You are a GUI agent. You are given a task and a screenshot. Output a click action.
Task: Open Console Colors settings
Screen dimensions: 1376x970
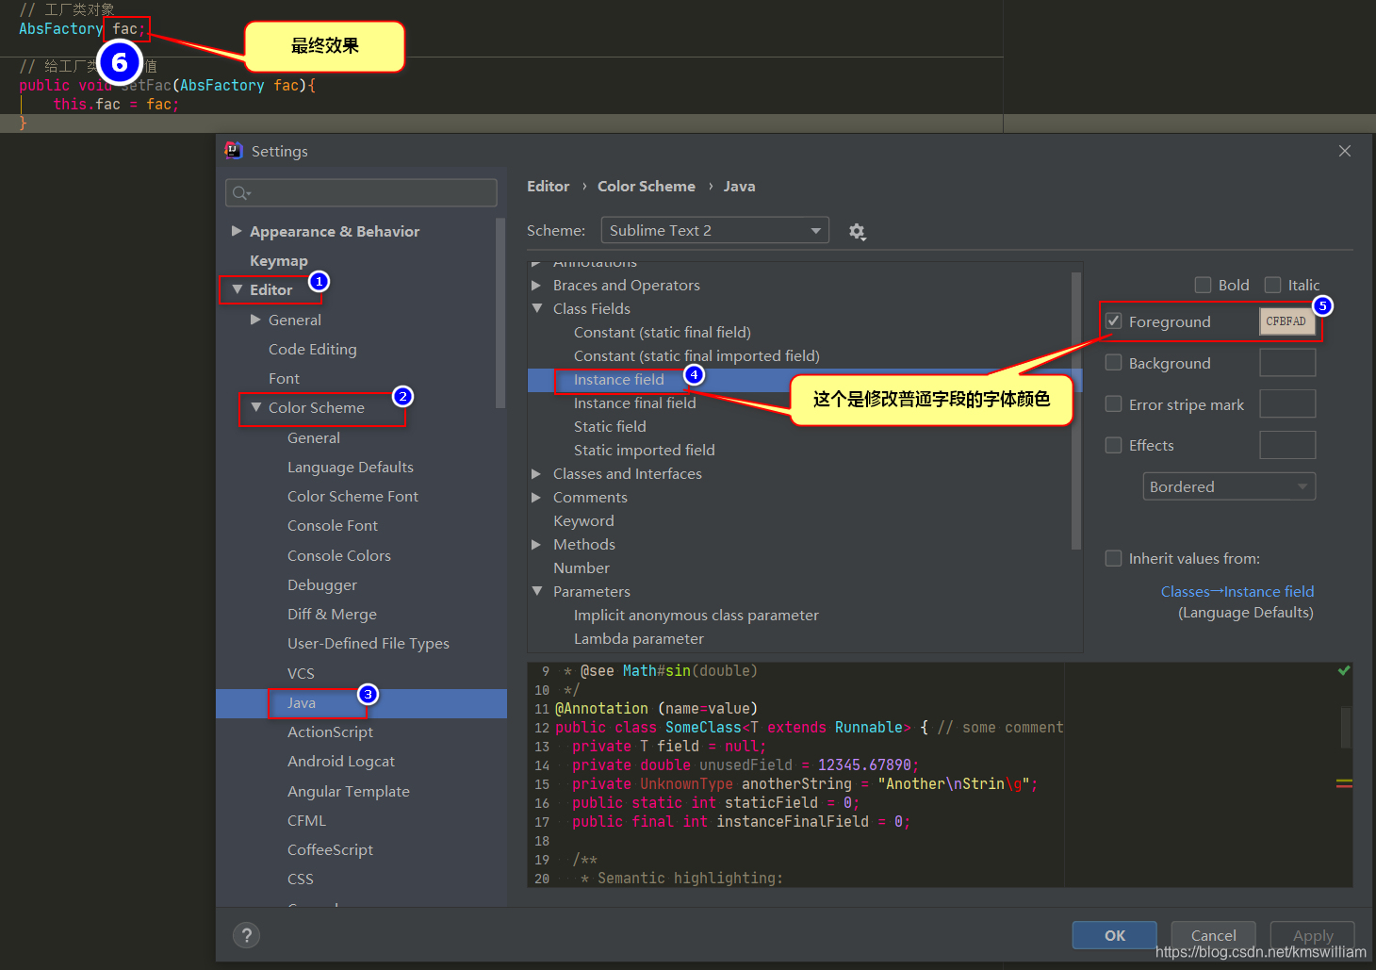(338, 555)
